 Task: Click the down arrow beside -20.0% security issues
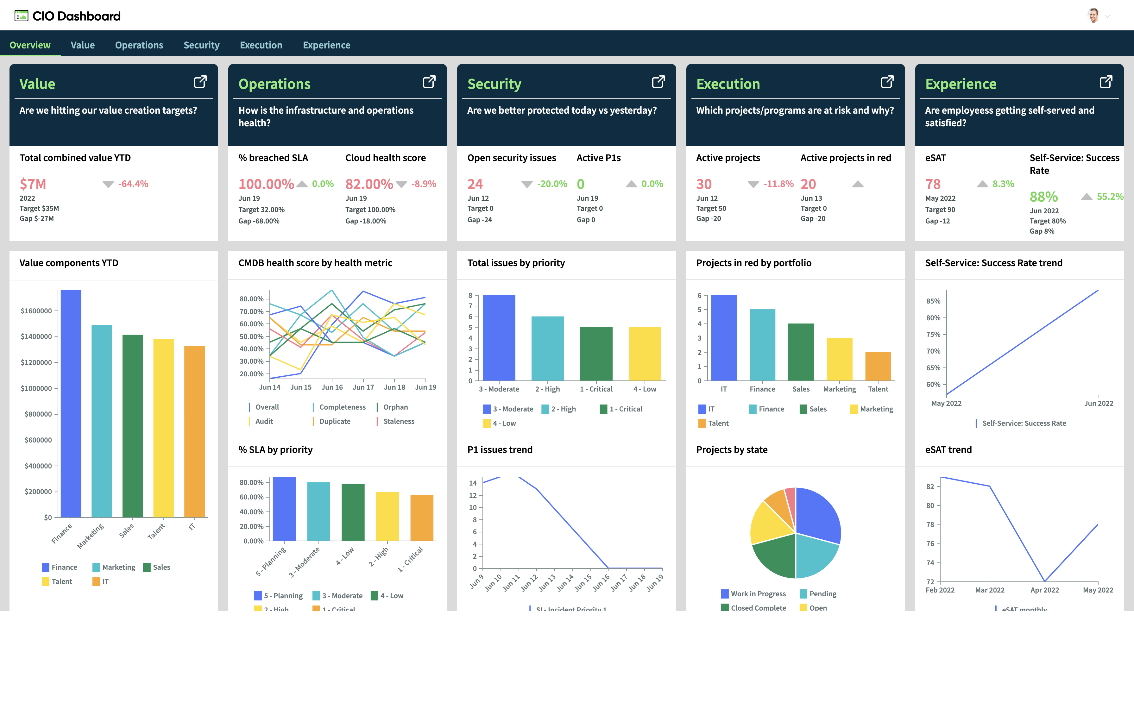tap(527, 184)
